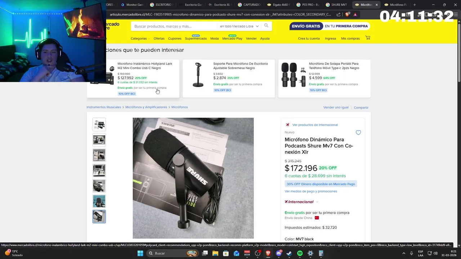Switch to the 'ESCRITORIO' Google tab
The height and width of the screenshot is (259, 461).
pyautogui.click(x=161, y=5)
